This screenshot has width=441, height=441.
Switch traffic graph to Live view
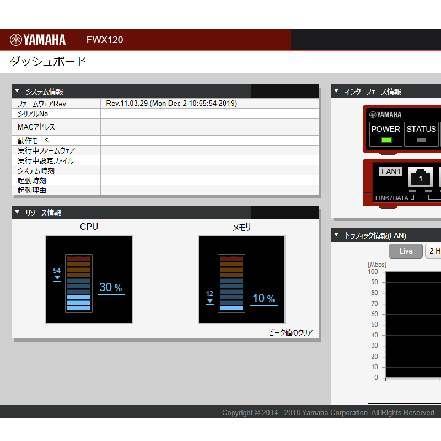[405, 251]
